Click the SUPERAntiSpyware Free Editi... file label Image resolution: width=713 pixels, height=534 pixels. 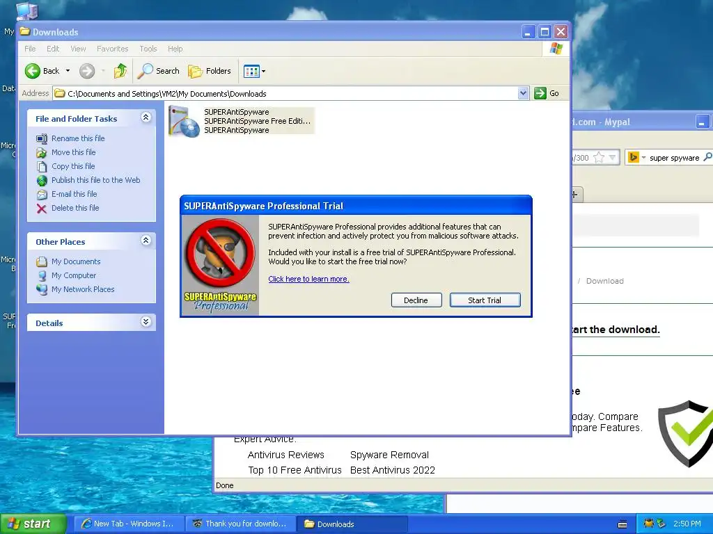point(258,121)
